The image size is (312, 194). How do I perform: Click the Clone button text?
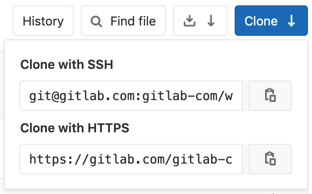tap(261, 21)
